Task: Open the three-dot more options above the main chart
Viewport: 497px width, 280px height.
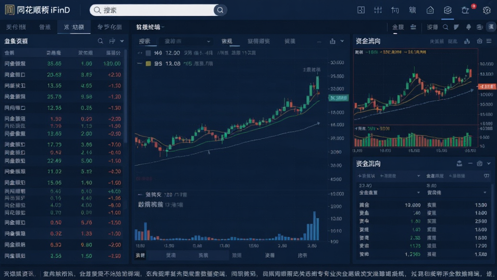Action: [319, 42]
